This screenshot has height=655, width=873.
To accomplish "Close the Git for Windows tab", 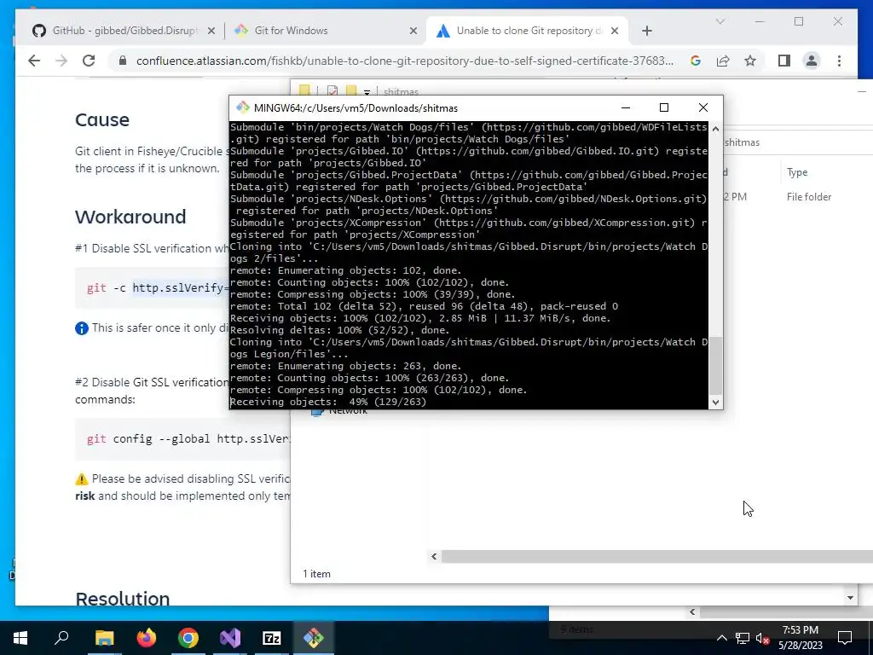I will [413, 32].
